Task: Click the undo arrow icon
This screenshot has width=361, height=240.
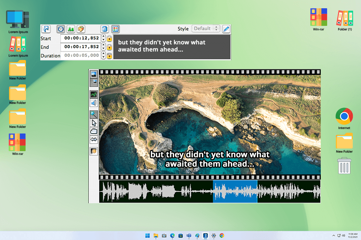Action: (46, 29)
